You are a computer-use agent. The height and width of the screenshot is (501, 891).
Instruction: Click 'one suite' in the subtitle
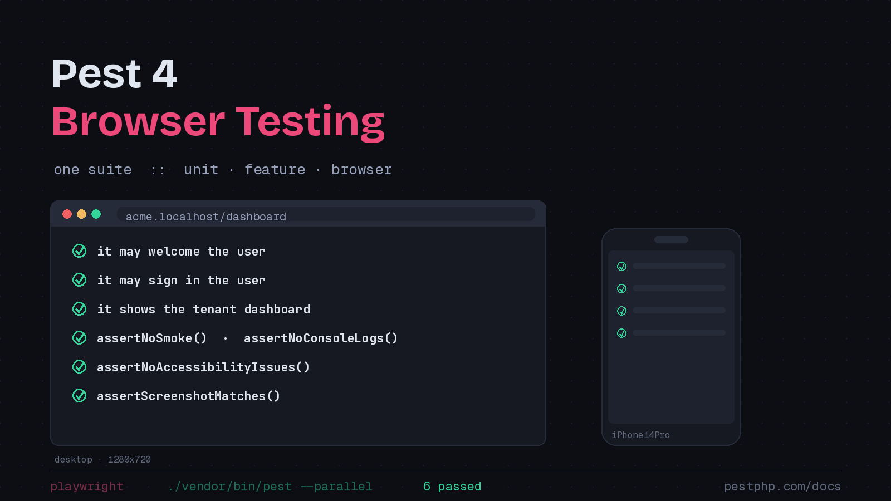(93, 170)
